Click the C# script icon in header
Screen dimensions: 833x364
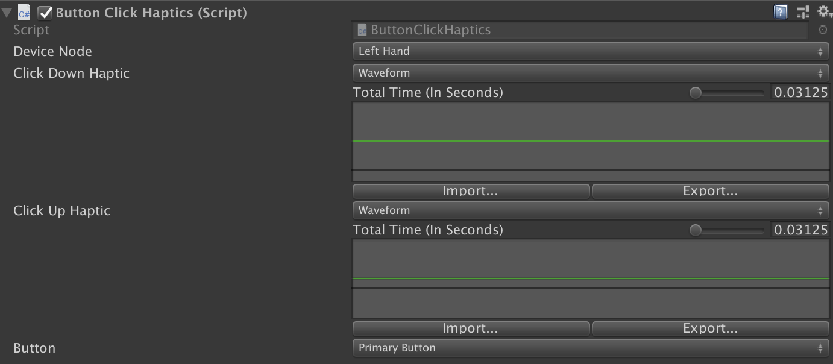point(25,13)
